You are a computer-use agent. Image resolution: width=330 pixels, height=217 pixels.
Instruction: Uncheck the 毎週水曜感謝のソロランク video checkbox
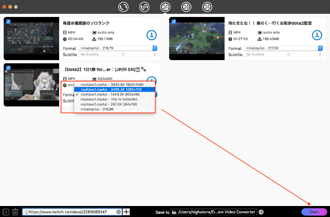pos(8,22)
